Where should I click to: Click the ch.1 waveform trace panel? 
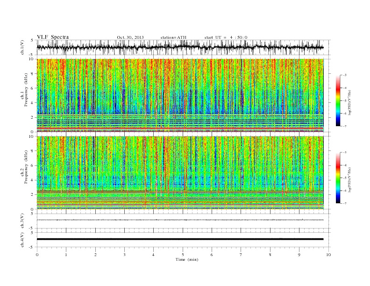click(184, 47)
